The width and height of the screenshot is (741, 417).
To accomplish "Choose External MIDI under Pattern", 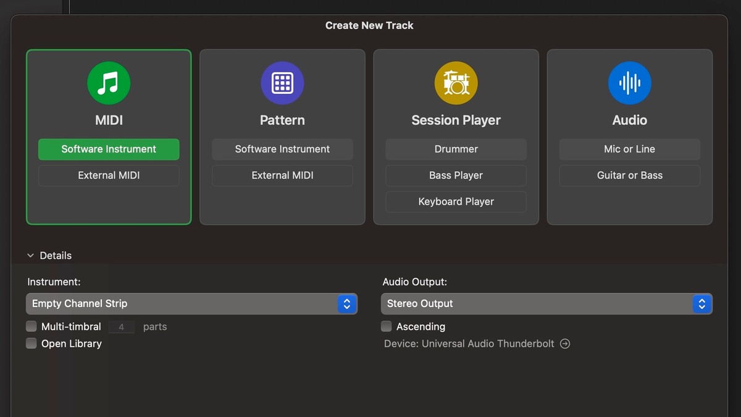I will (x=282, y=175).
